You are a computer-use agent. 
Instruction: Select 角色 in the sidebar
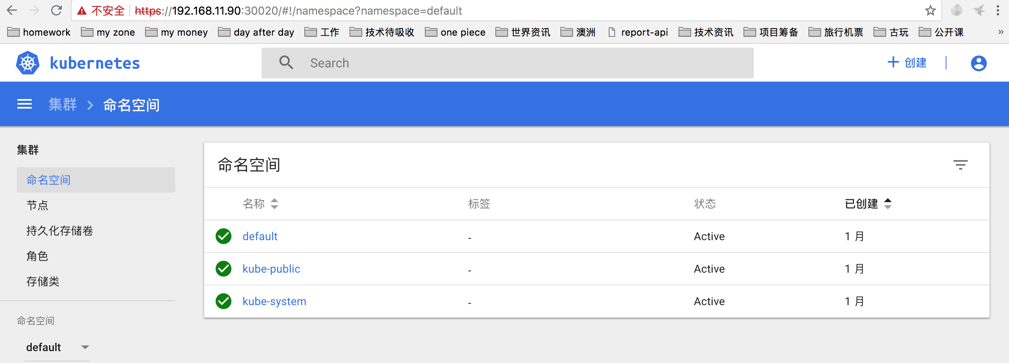pos(37,256)
